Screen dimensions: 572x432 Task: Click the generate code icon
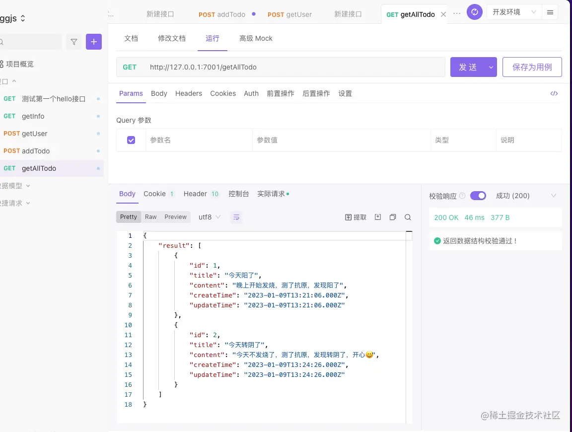click(x=554, y=93)
